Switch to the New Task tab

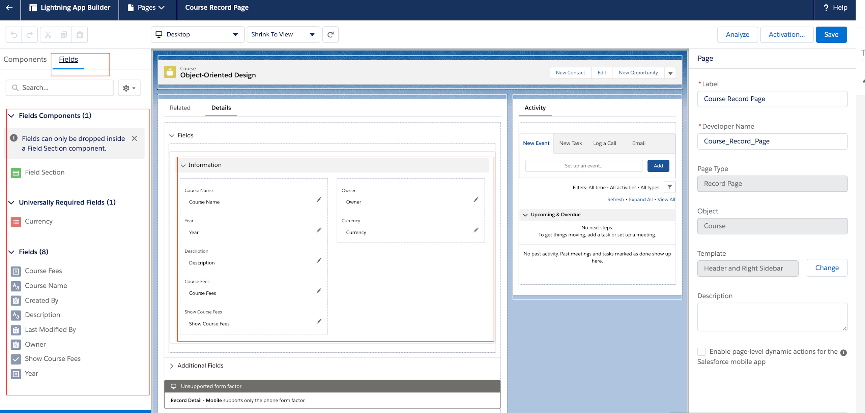click(571, 143)
